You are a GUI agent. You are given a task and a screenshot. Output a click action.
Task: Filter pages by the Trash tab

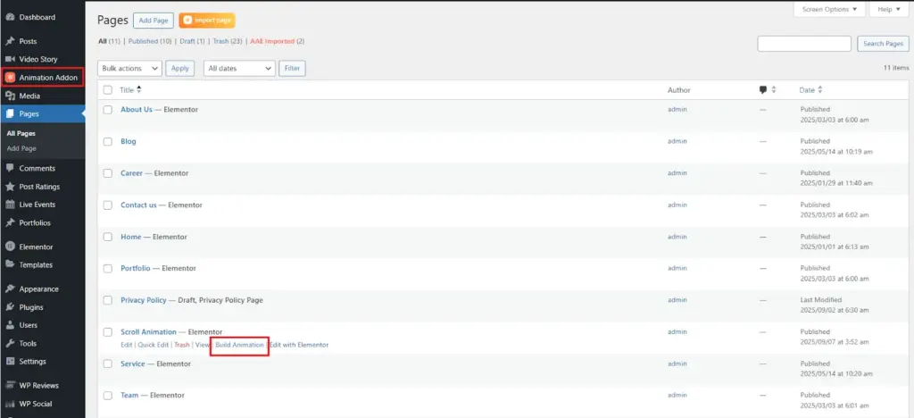[224, 41]
